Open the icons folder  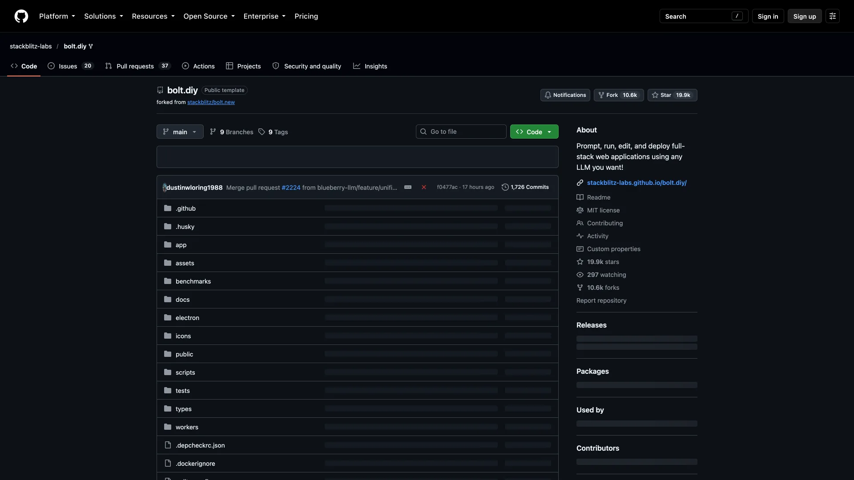(183, 336)
